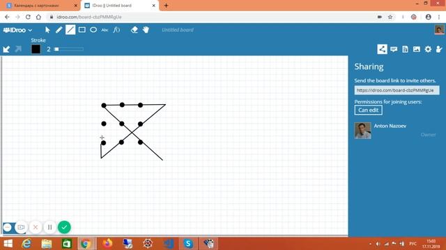Select the arrow pointer tool

pyautogui.click(x=47, y=30)
